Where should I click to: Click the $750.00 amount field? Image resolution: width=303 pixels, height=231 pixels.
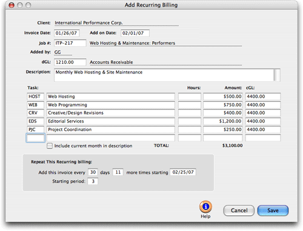(x=223, y=105)
